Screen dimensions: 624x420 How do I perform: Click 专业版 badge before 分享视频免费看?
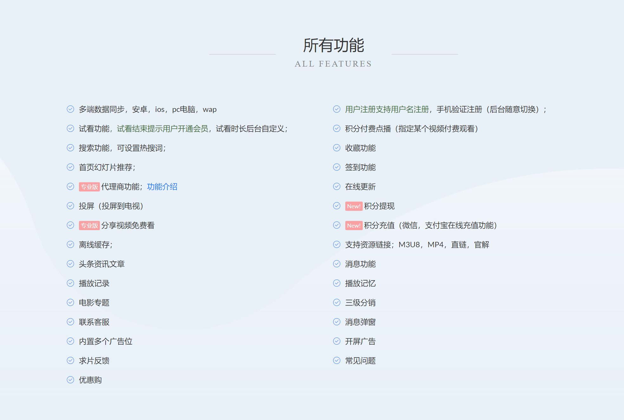89,226
